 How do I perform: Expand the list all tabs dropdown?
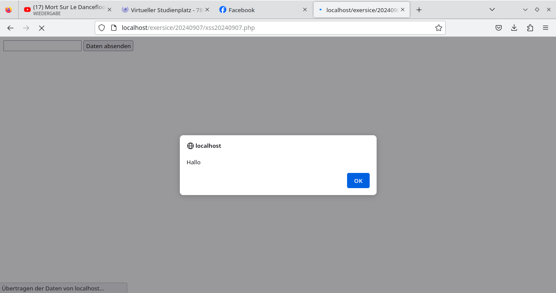coord(492,10)
